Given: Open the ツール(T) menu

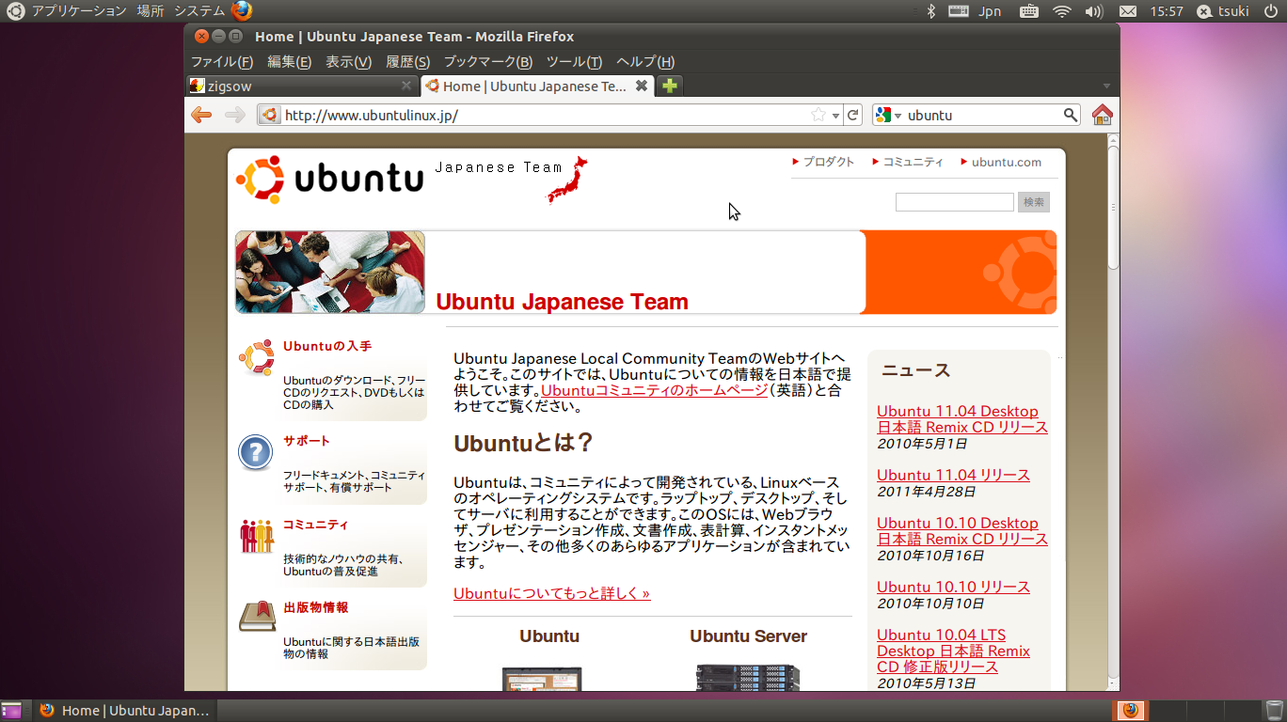Looking at the screenshot, I should coord(574,62).
